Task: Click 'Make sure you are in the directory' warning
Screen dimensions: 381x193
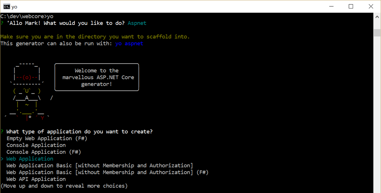Action: [x=95, y=37]
